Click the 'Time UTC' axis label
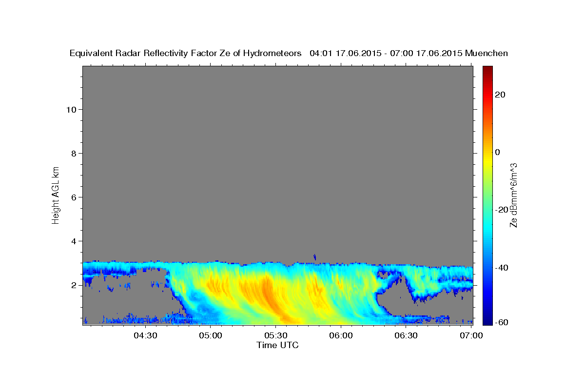 click(x=277, y=345)
